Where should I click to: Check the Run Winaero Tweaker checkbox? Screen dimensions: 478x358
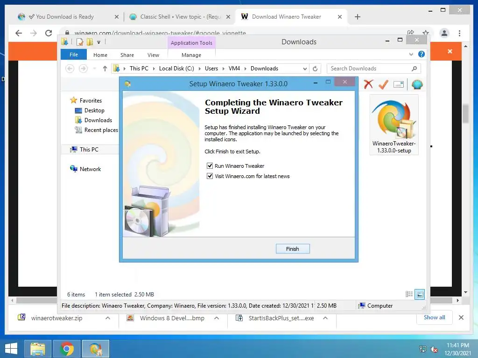tap(210, 165)
